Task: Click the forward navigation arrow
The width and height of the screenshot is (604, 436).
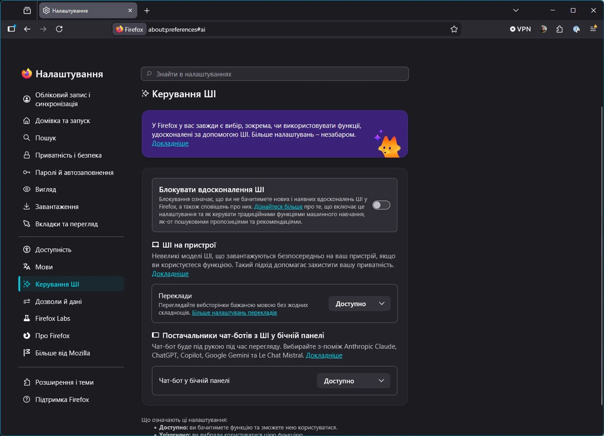Action: pos(43,29)
